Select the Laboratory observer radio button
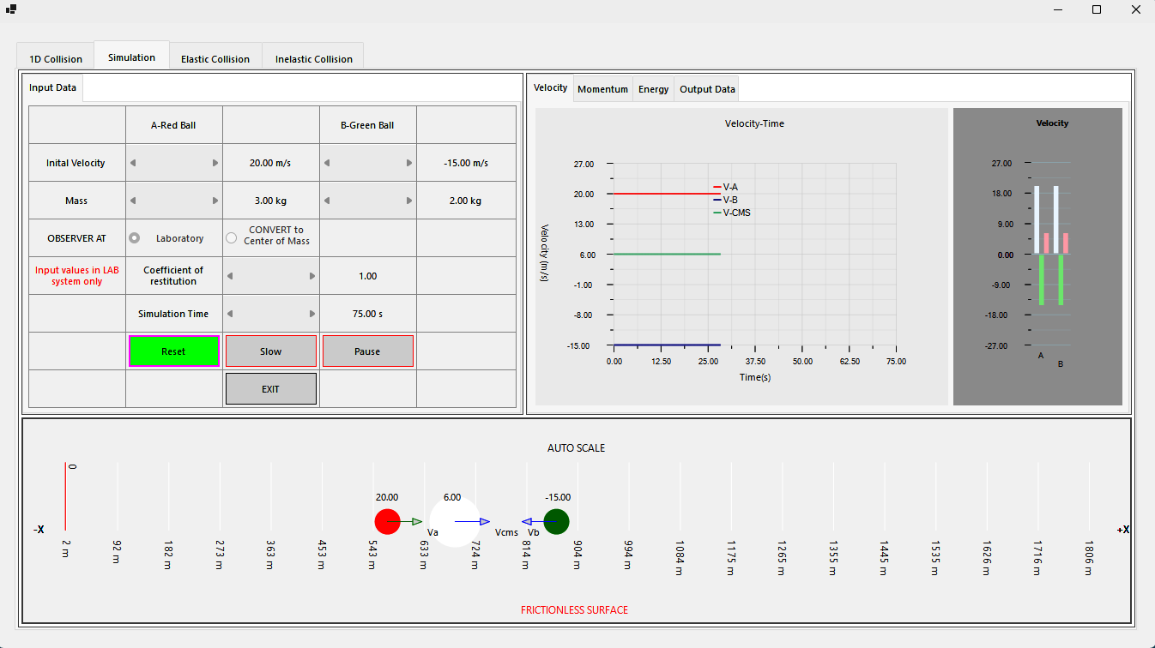 pyautogui.click(x=134, y=238)
